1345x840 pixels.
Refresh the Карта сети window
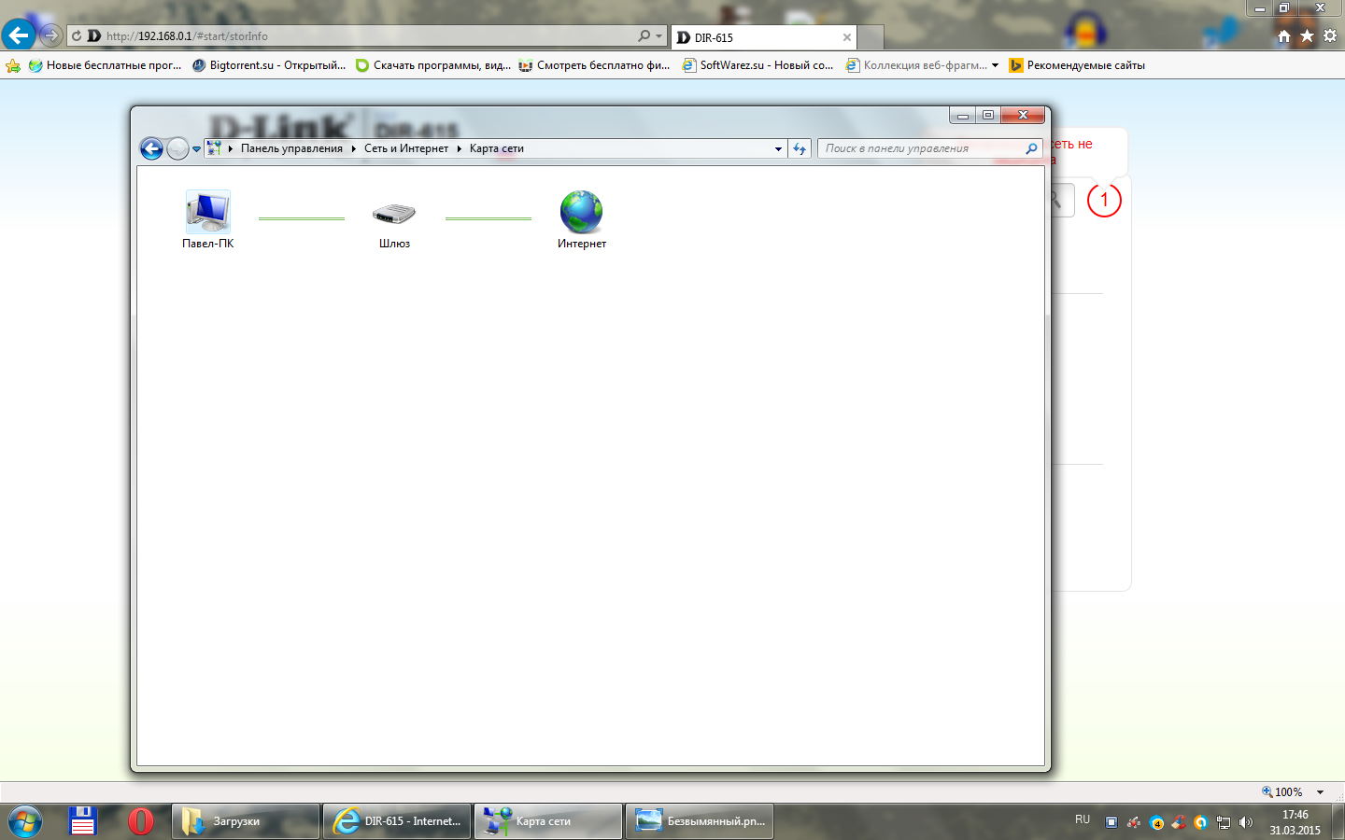click(800, 148)
